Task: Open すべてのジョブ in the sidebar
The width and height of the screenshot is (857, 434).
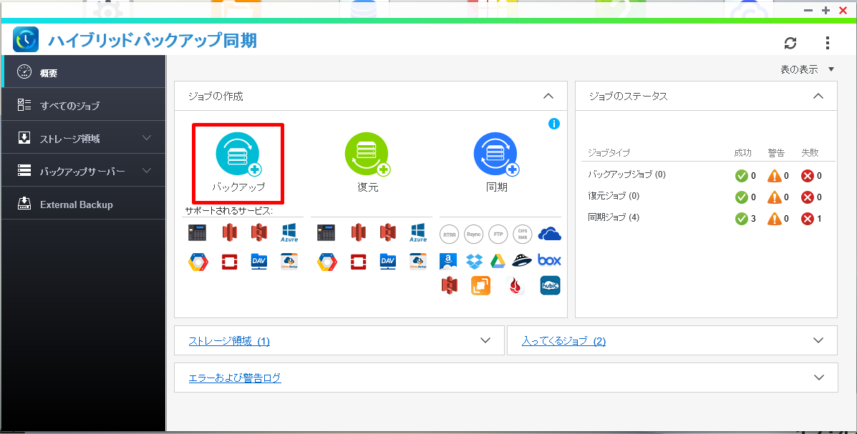Action: pos(83,105)
